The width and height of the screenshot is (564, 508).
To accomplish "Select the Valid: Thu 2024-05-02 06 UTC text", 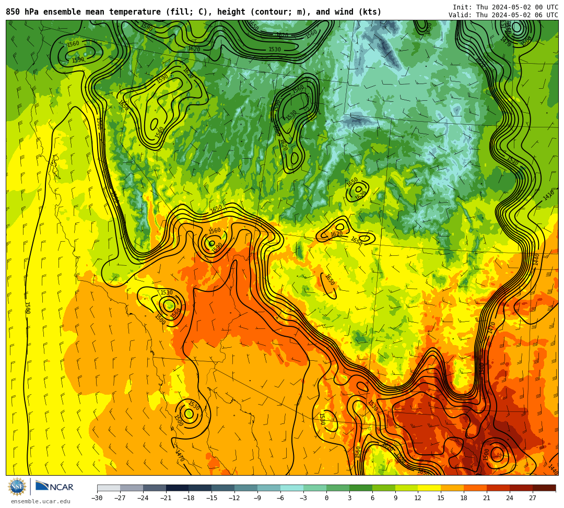I will [x=503, y=15].
